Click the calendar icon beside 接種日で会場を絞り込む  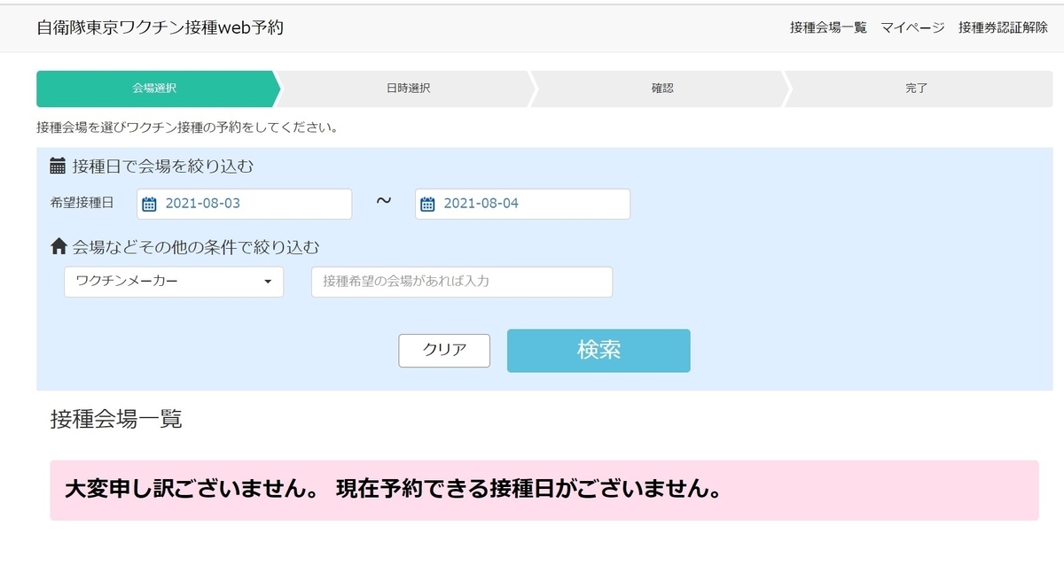55,166
